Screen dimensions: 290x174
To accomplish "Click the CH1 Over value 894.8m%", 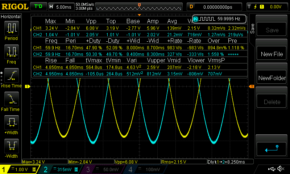I will [217, 48].
